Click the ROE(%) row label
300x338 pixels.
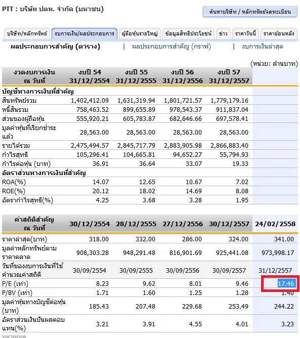[x=14, y=191]
